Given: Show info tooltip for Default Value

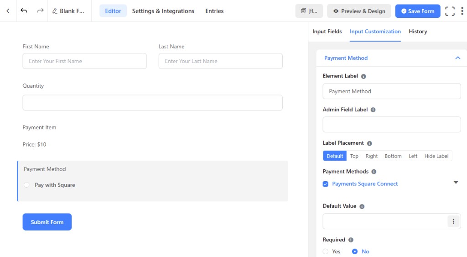Looking at the screenshot, I should tap(362, 206).
